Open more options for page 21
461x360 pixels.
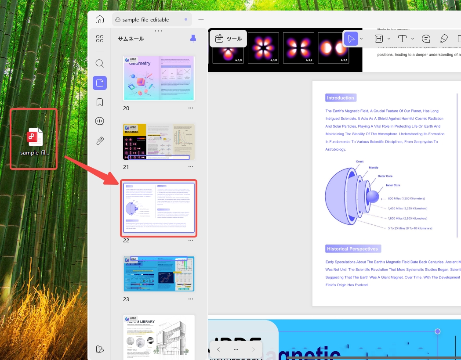[x=191, y=167]
